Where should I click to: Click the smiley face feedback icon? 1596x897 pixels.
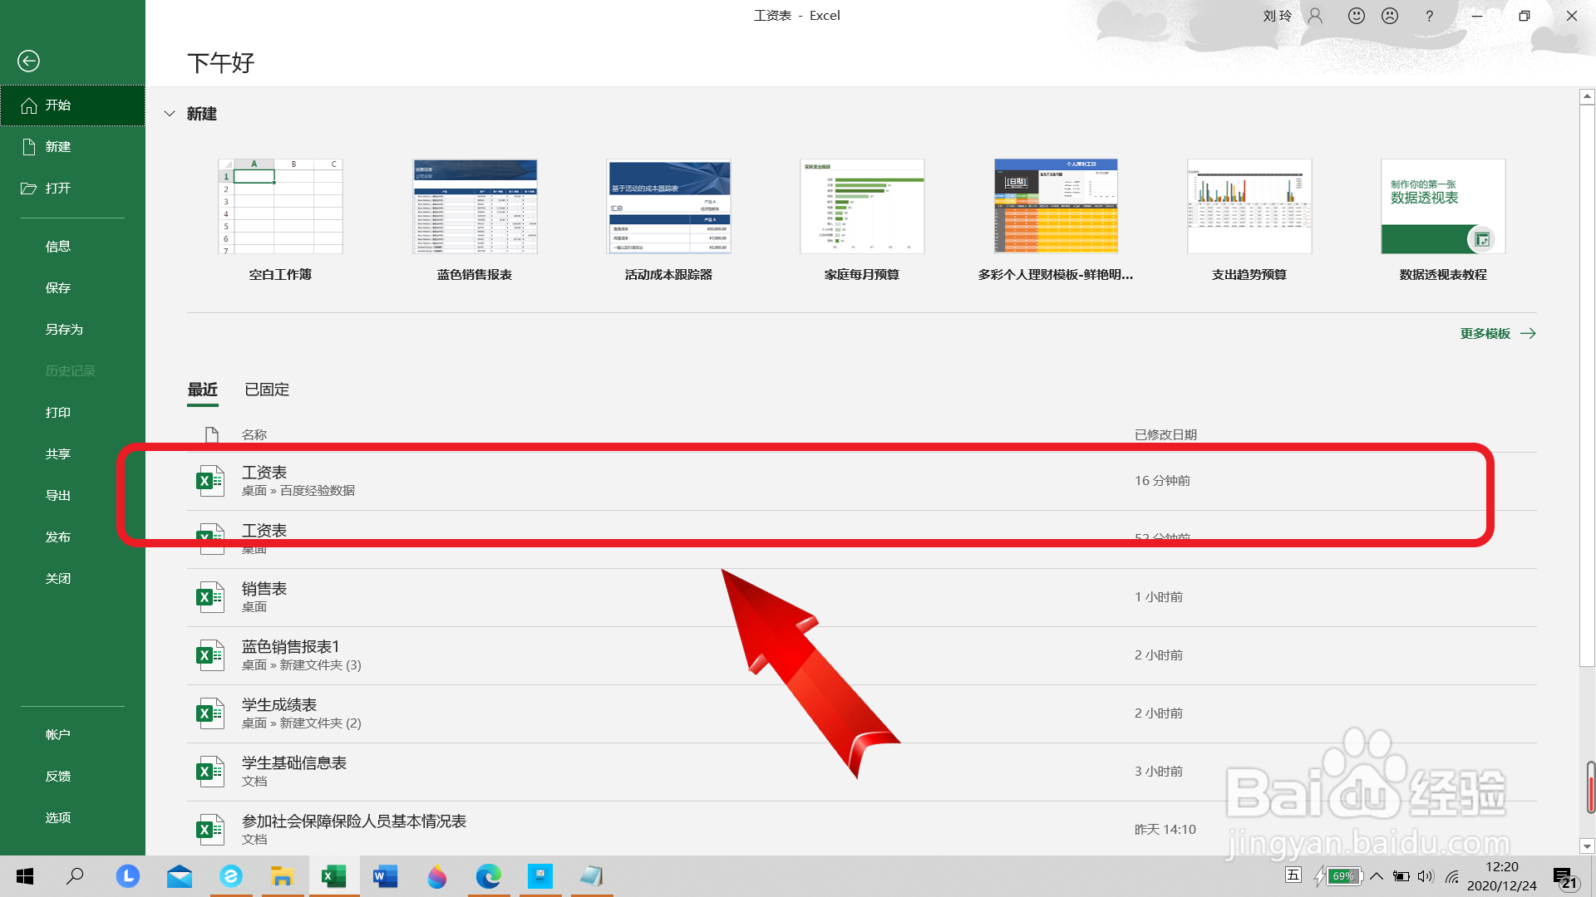pos(1357,16)
